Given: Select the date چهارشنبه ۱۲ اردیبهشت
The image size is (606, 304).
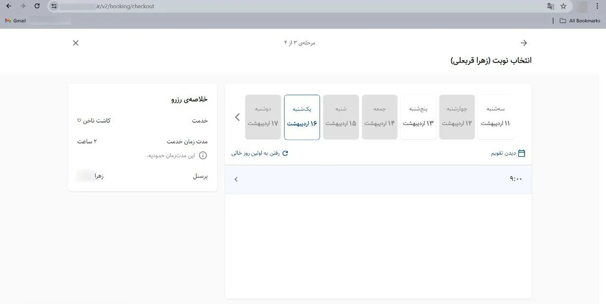Looking at the screenshot, I should (x=457, y=117).
